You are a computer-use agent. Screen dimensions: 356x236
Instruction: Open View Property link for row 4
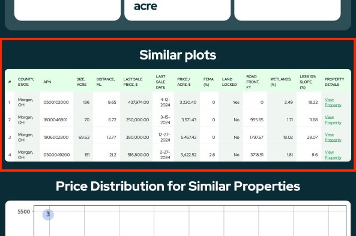coord(333,155)
